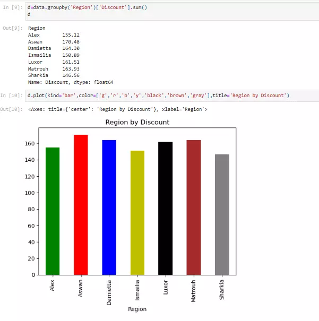The width and height of the screenshot is (319, 321).
Task: Click the 0 y-axis tick label
Action: click(33, 275)
